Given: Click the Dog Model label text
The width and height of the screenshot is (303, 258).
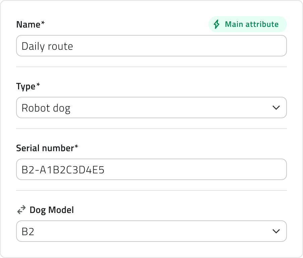Looking at the screenshot, I should tap(52, 210).
